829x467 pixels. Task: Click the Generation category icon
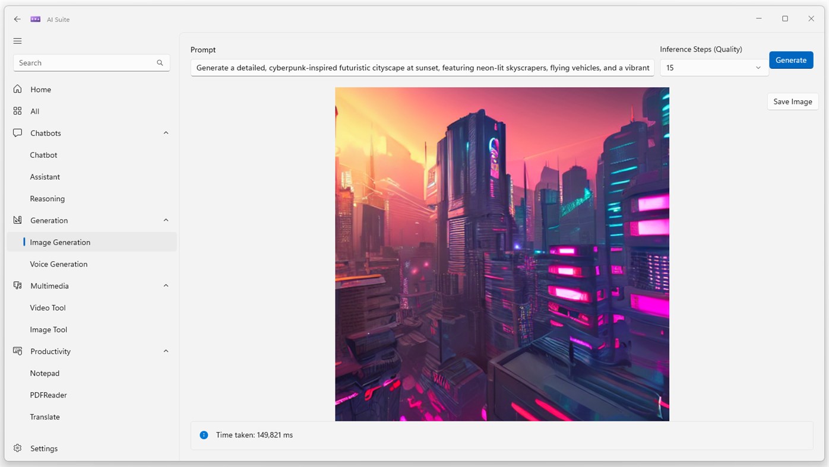pos(17,220)
